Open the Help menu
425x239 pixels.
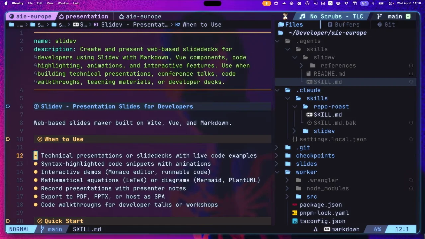point(76,3)
